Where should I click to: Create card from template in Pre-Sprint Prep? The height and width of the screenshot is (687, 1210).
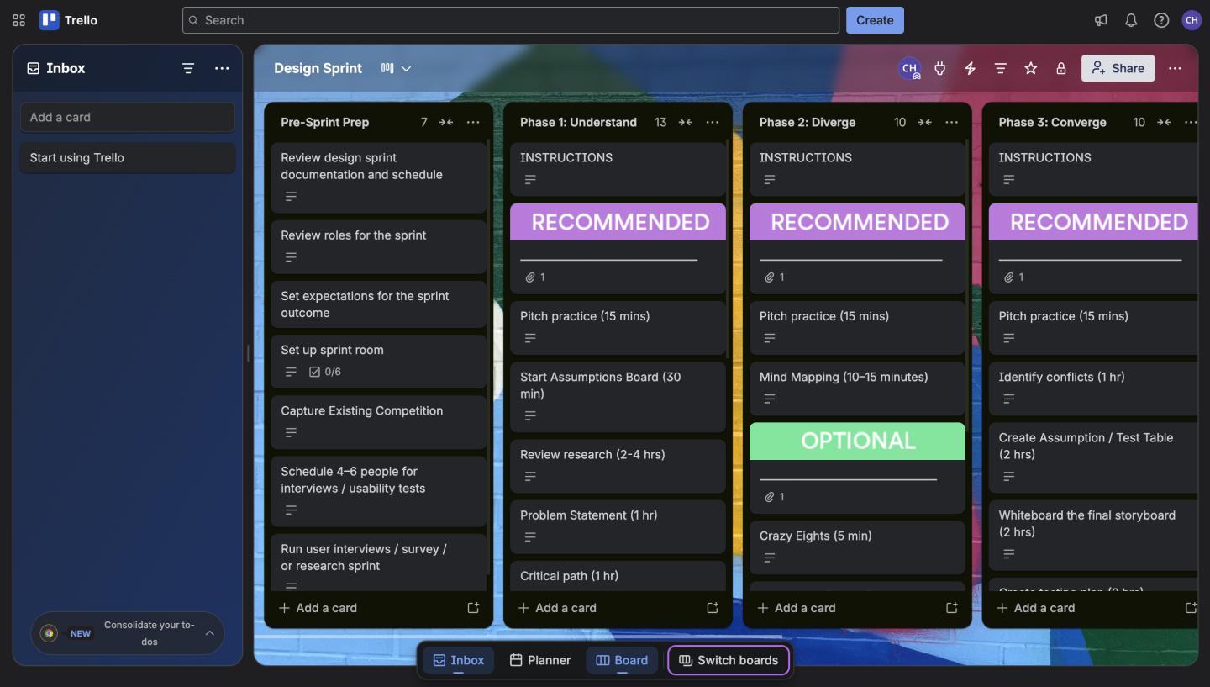pyautogui.click(x=473, y=607)
